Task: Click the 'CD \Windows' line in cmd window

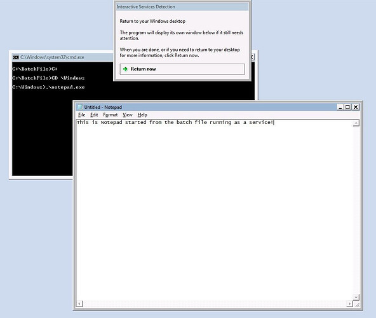Action: (x=48, y=78)
